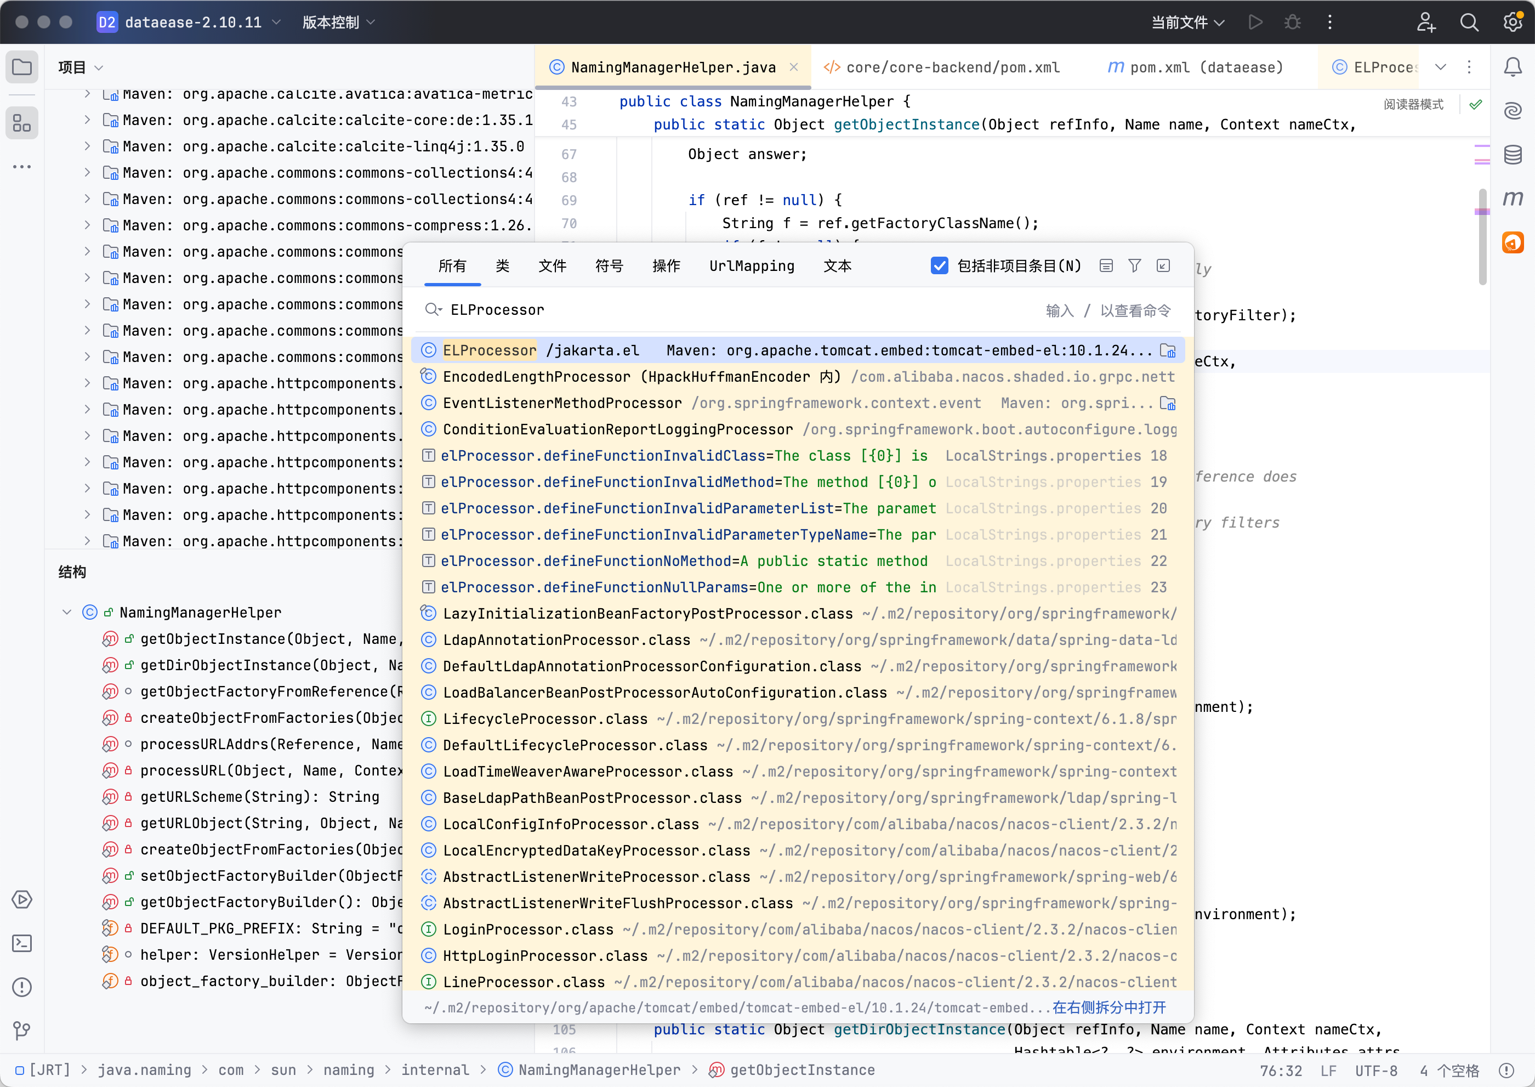The width and height of the screenshot is (1535, 1087).
Task: Click NamingManagerHelper in the breadcrumb bar
Action: click(589, 1070)
